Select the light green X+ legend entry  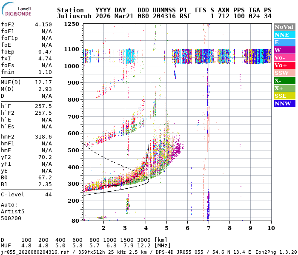284,88
